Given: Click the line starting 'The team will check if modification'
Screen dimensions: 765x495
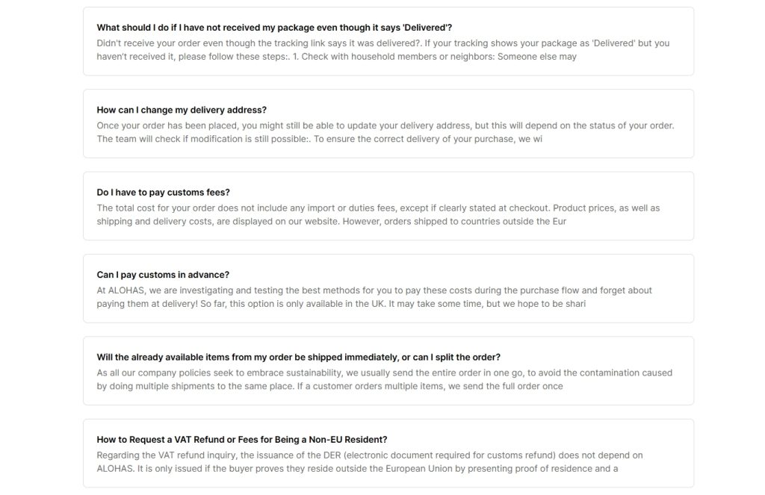Looking at the screenshot, I should coord(319,139).
